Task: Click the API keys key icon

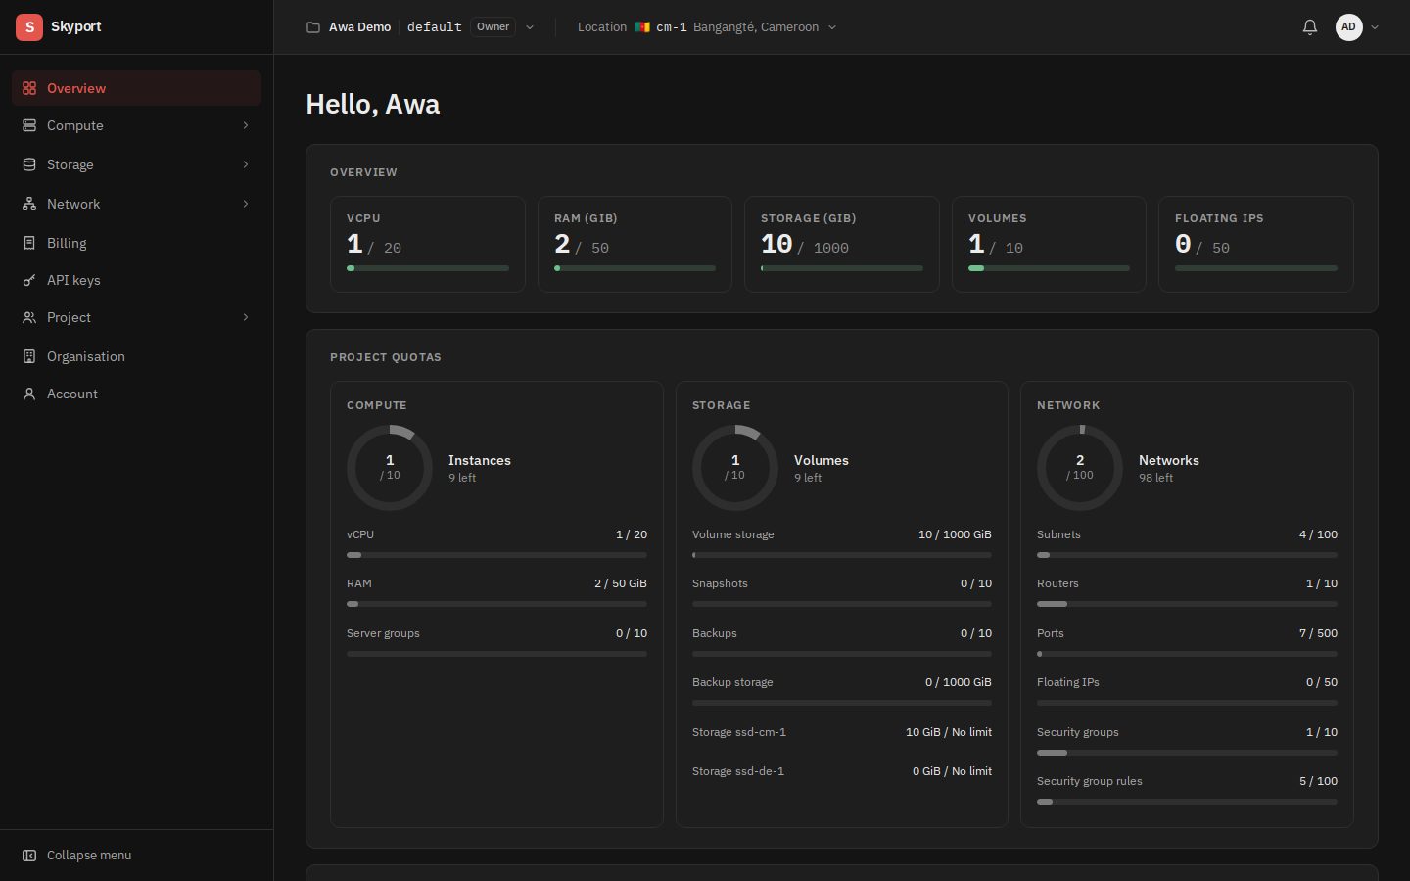Action: (x=29, y=280)
